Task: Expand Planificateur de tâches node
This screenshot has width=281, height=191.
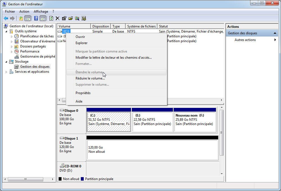Action: [12, 36]
